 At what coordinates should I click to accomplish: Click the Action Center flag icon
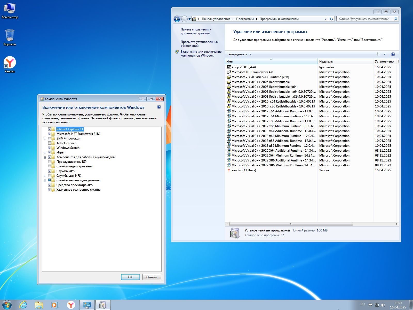click(x=370, y=305)
